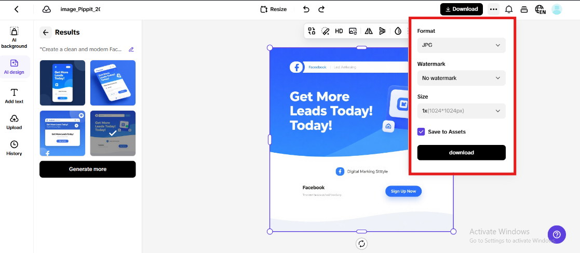Open the stacked cards icon
Screen dimensions: 580x253
524,9
